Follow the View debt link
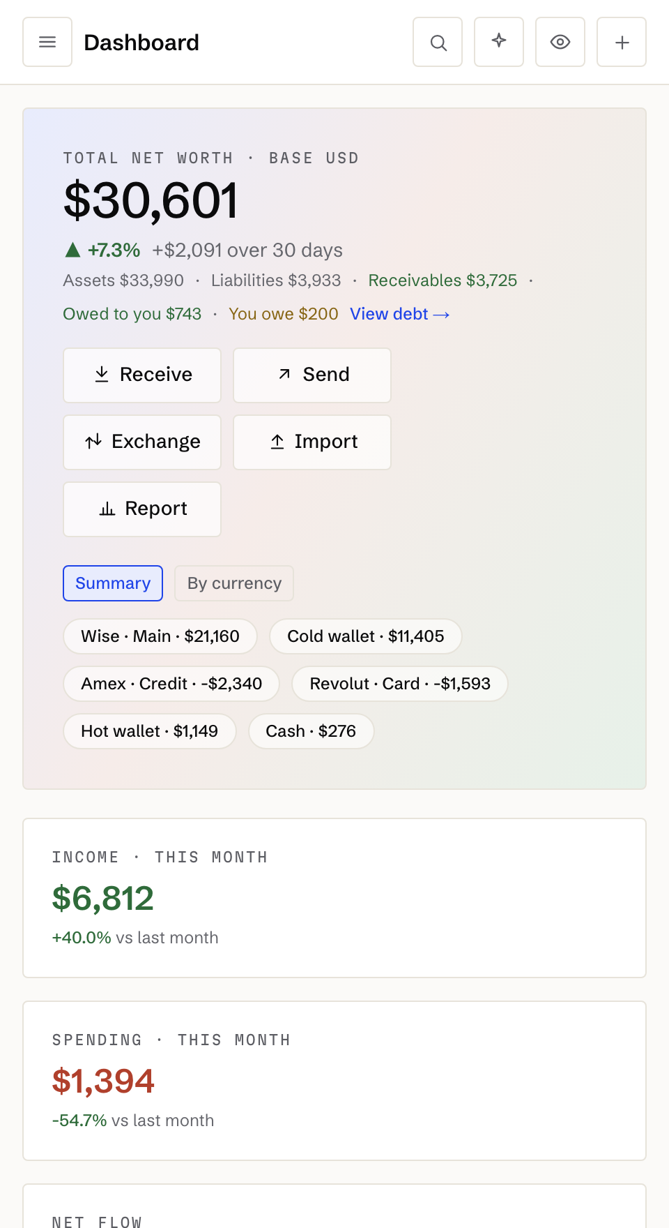Image resolution: width=669 pixels, height=1228 pixels. 400,314
